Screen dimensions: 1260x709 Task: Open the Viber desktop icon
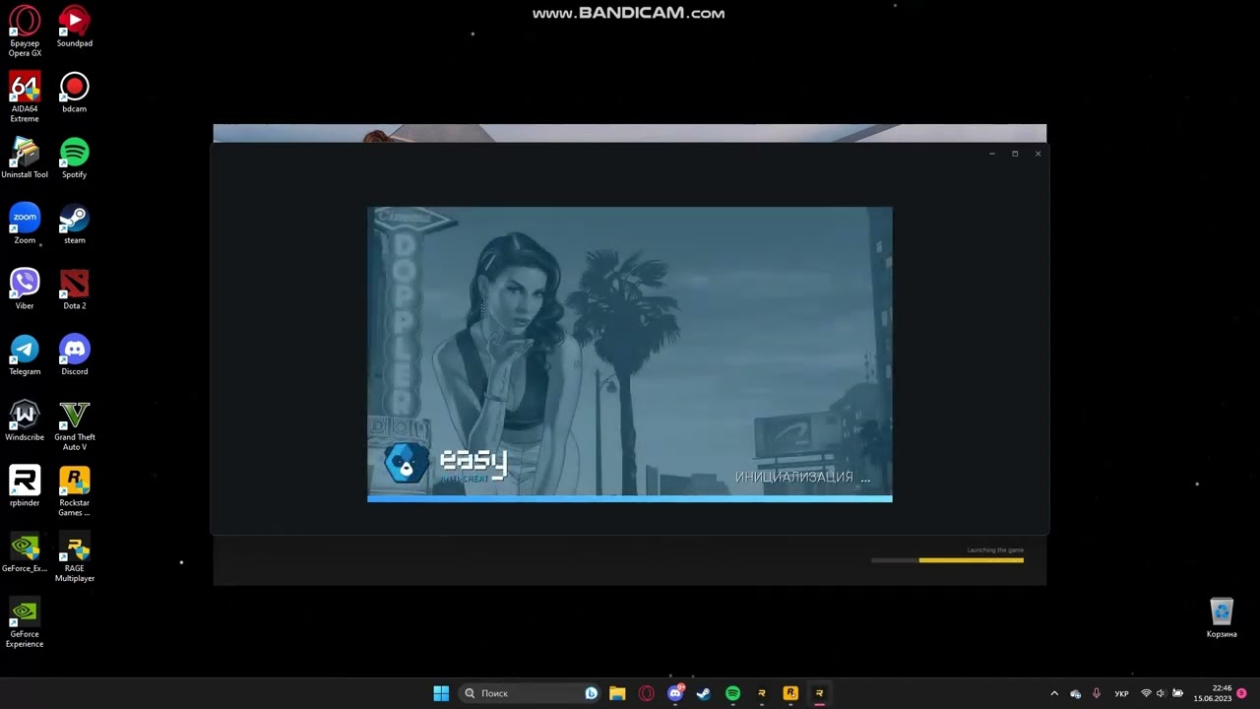(25, 290)
